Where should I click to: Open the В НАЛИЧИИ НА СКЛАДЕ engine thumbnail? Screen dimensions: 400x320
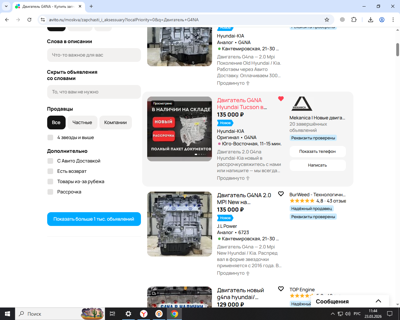click(x=180, y=129)
